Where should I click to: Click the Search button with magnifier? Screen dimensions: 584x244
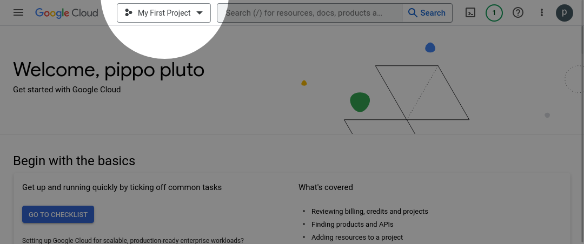click(427, 13)
